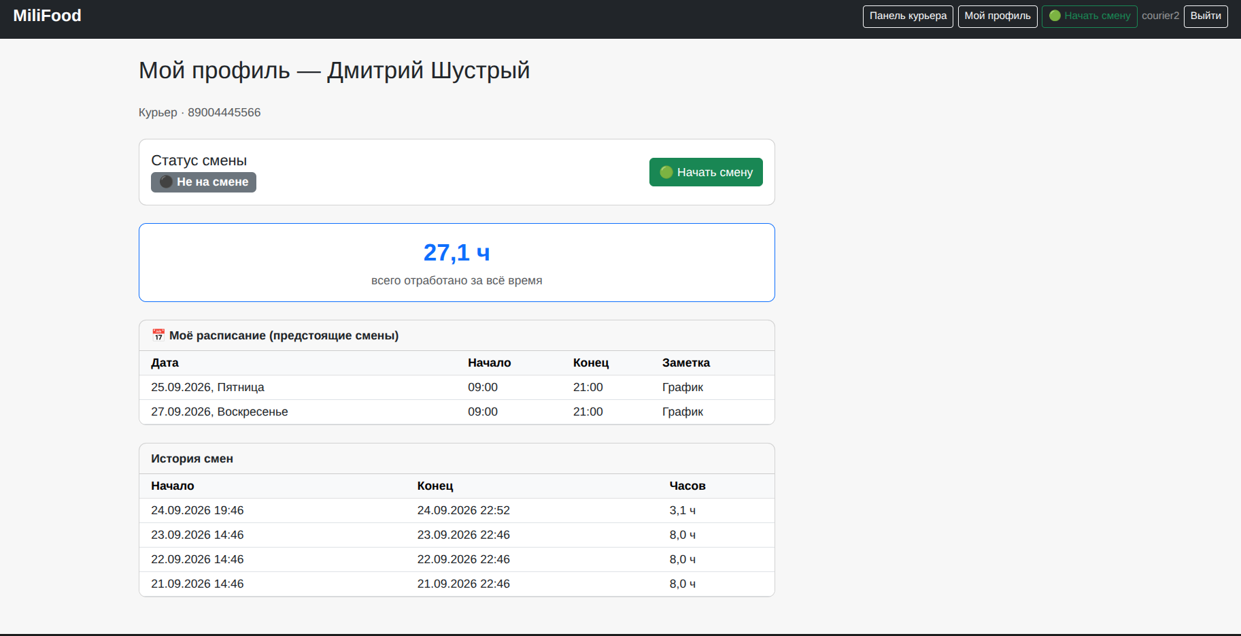The height and width of the screenshot is (636, 1241).
Task: Click График note in Пятница row
Action: point(683,388)
